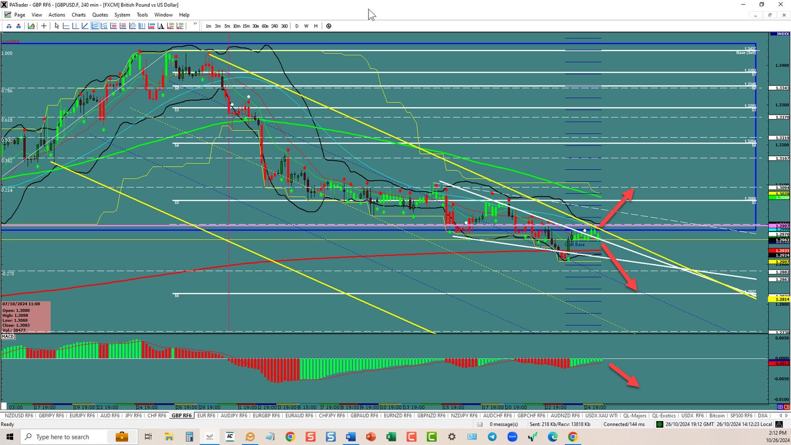
Task: Open the Charts menu
Action: [x=79, y=15]
